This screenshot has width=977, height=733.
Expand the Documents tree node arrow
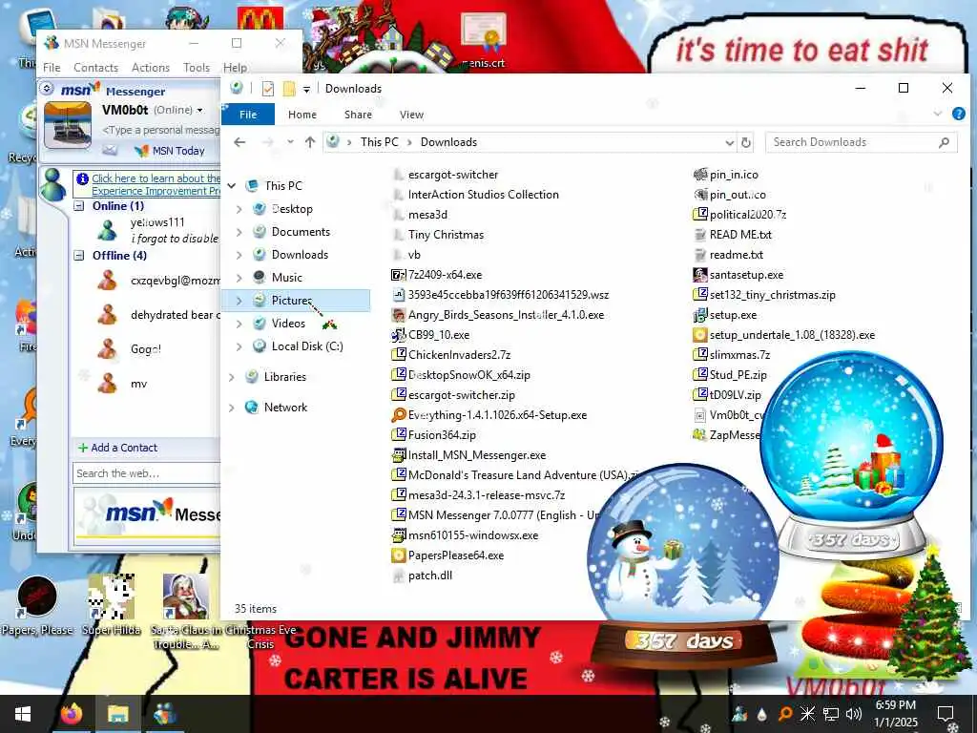coord(239,232)
